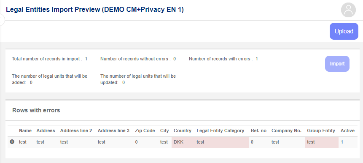Click the Group Entity column header
This screenshot has width=363, height=163.
pyautogui.click(x=321, y=130)
